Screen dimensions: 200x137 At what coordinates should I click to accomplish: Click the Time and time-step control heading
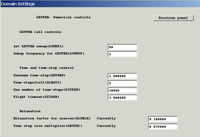47,68
